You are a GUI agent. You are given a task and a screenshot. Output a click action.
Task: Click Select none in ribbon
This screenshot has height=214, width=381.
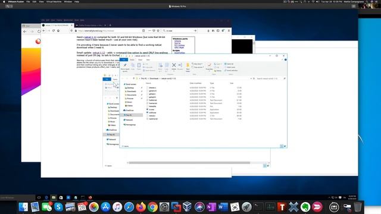tap(230, 67)
